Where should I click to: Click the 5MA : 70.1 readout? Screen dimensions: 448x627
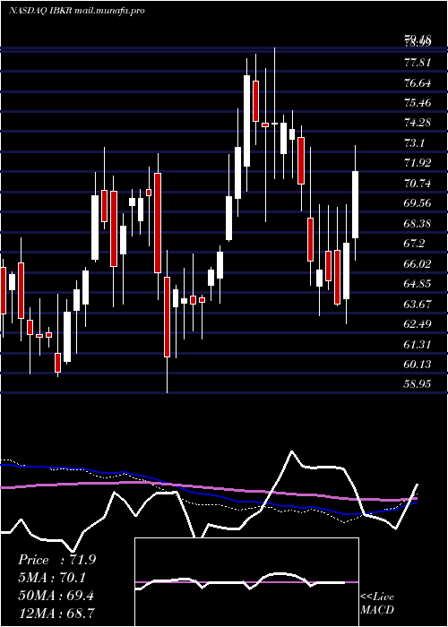(x=52, y=578)
